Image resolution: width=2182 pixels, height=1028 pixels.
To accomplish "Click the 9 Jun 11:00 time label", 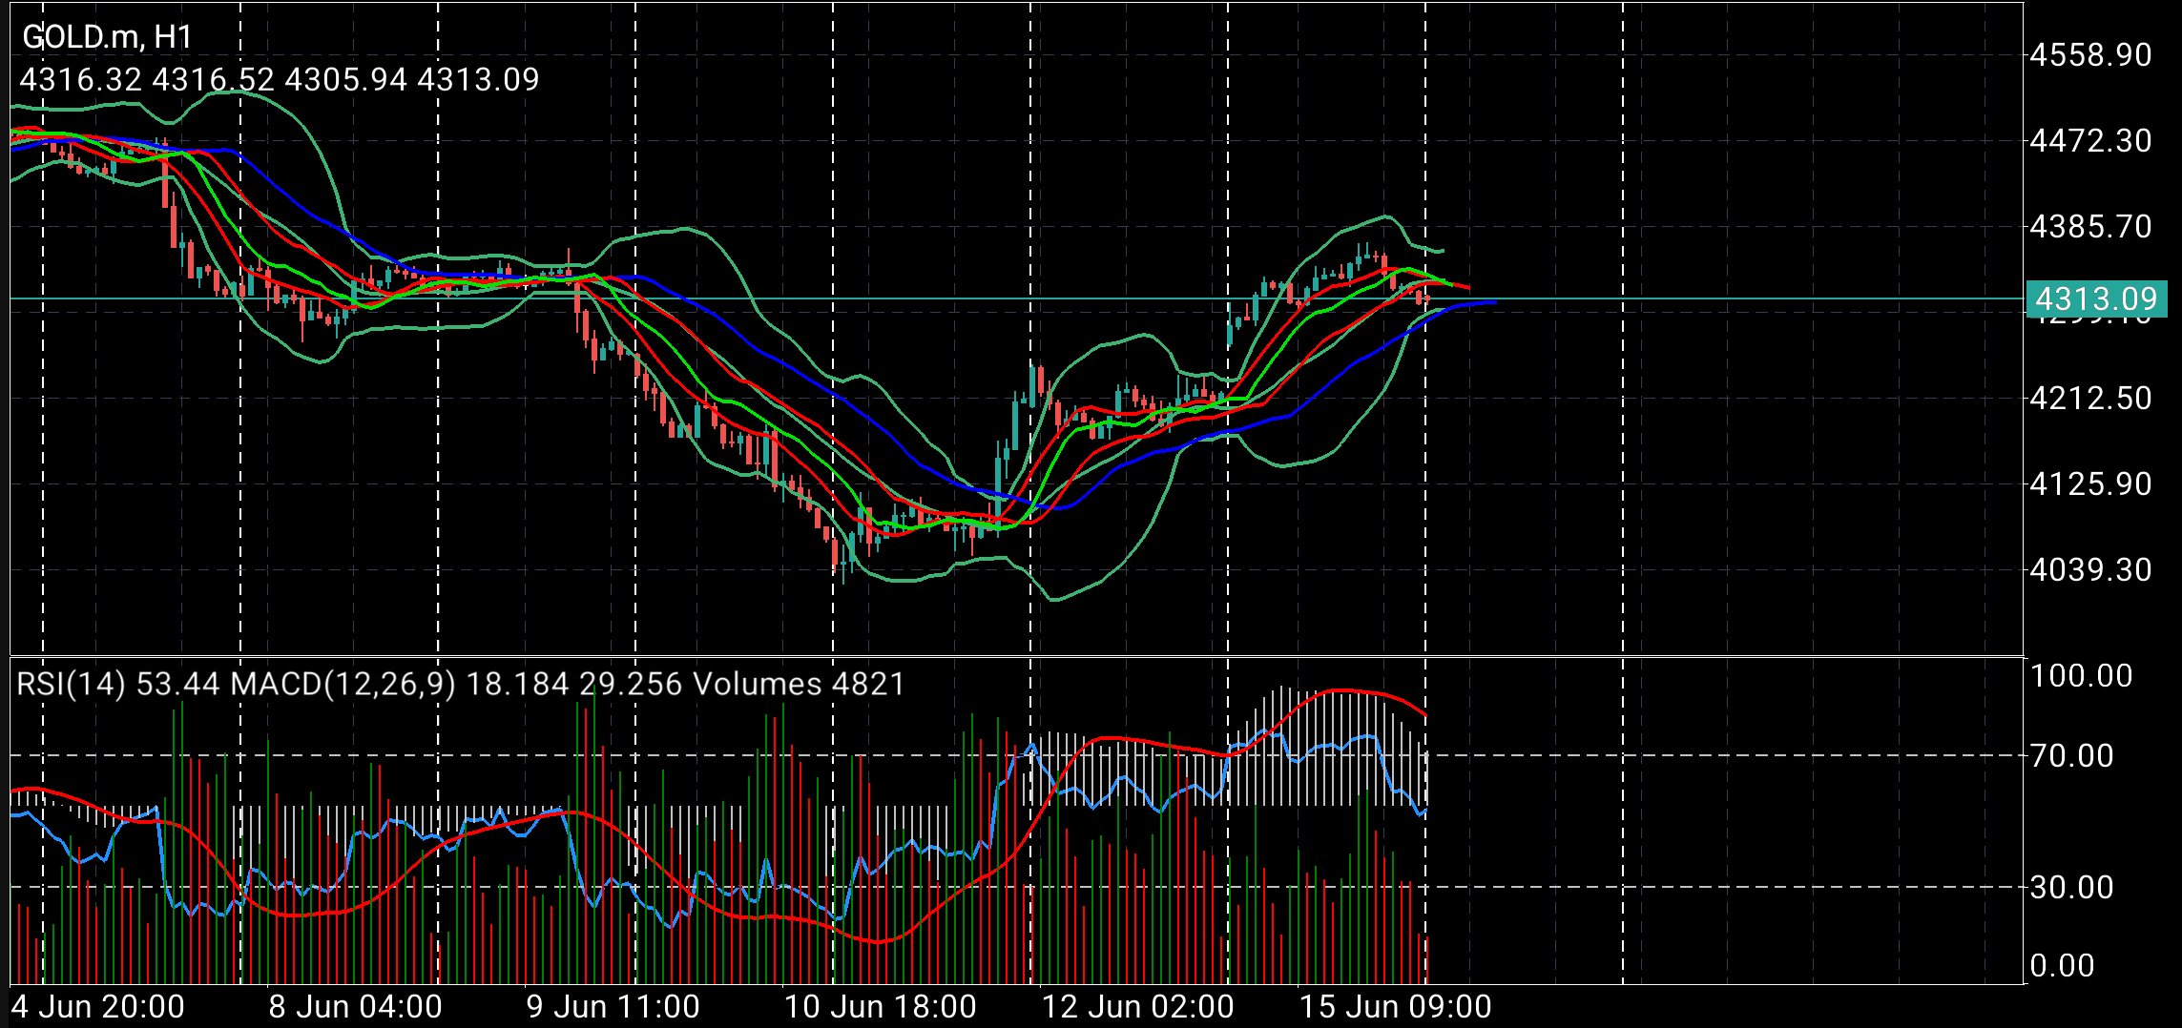I will click(613, 1007).
